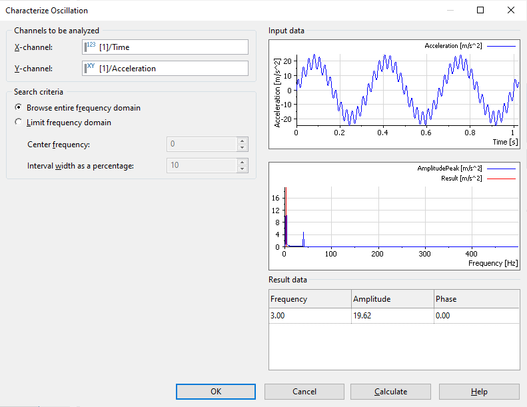This screenshot has height=407, width=527.
Task: Click the Phase column header
Action: tap(476, 299)
